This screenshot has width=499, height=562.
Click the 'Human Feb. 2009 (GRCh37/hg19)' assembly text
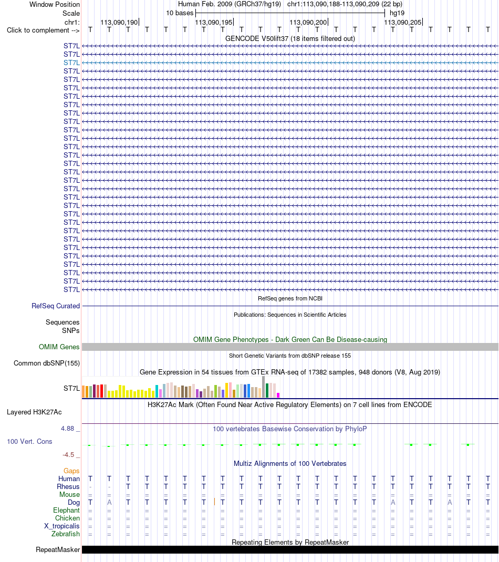coord(230,4)
